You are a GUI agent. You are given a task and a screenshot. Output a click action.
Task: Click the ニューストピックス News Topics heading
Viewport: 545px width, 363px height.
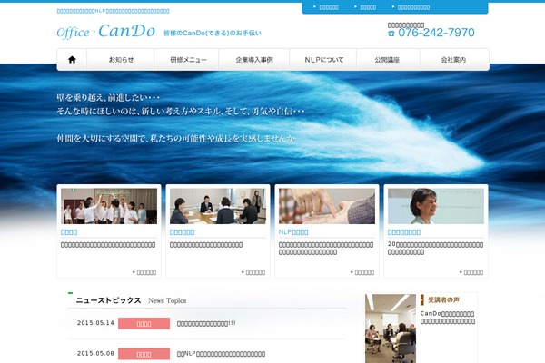131,300
